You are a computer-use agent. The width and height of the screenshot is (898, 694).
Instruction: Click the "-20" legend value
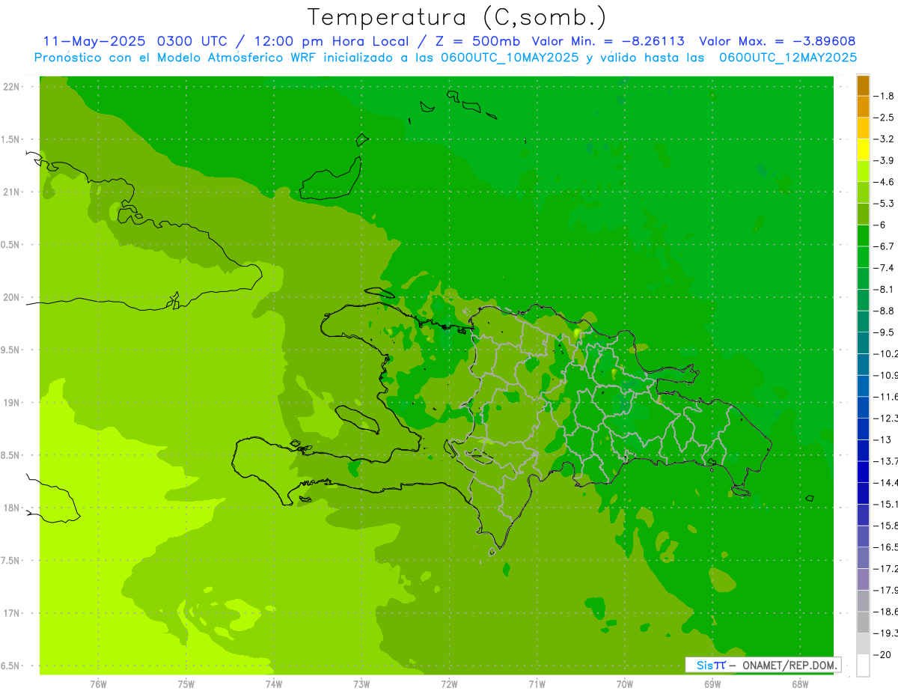882,655
